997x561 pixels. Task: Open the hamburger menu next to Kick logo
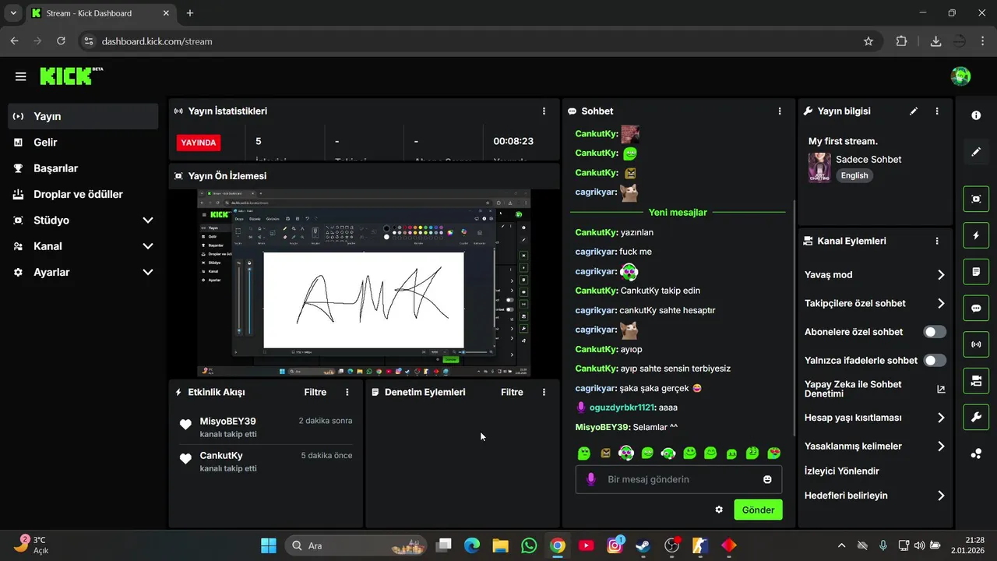click(x=20, y=76)
